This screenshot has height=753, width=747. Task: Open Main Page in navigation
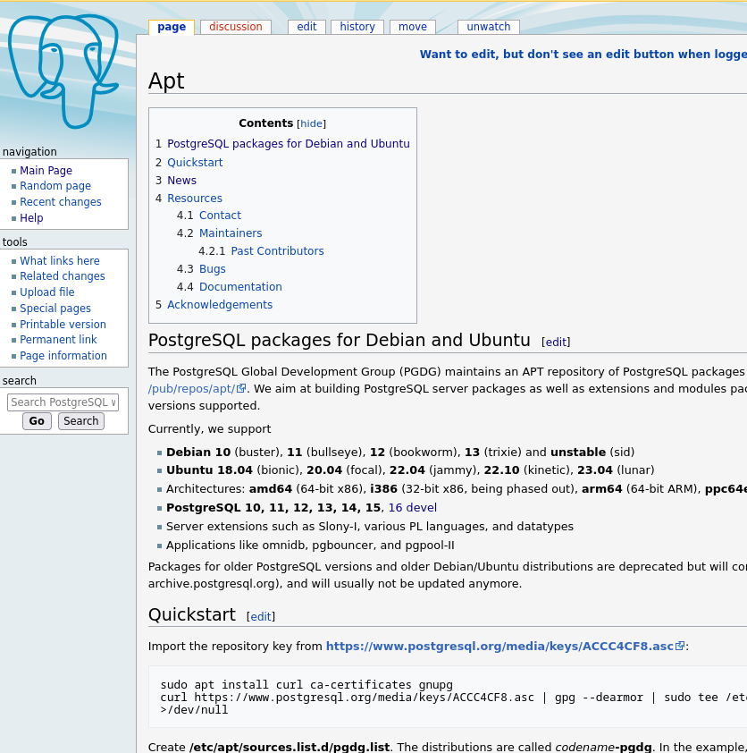pyautogui.click(x=46, y=171)
